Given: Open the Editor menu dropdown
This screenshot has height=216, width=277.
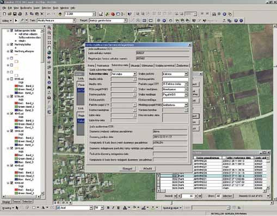Looking at the screenshot, I should click(x=7, y=21).
